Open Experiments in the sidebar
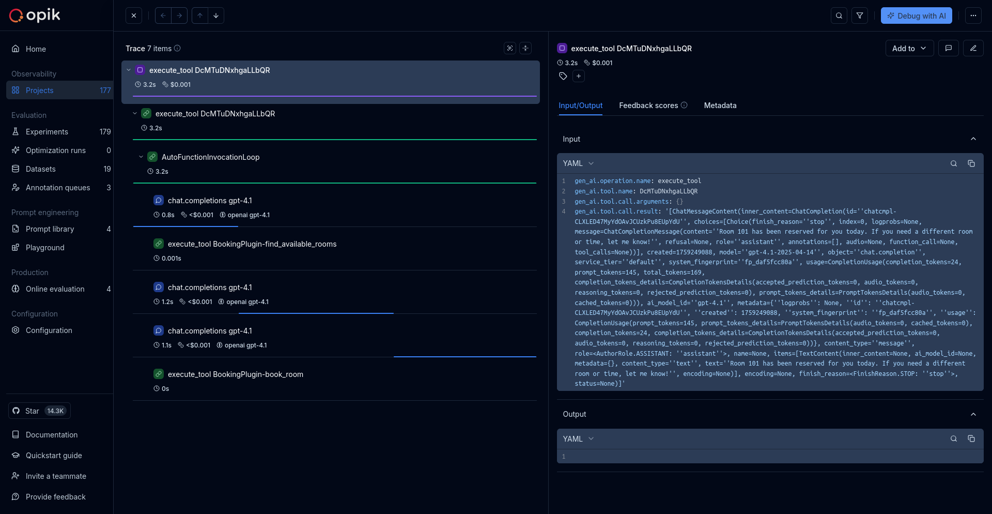Image resolution: width=992 pixels, height=514 pixels. (x=47, y=132)
